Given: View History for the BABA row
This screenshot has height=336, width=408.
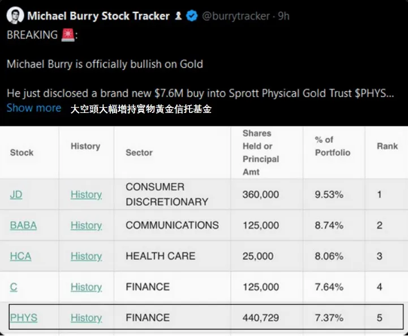Looking at the screenshot, I should click(86, 225).
